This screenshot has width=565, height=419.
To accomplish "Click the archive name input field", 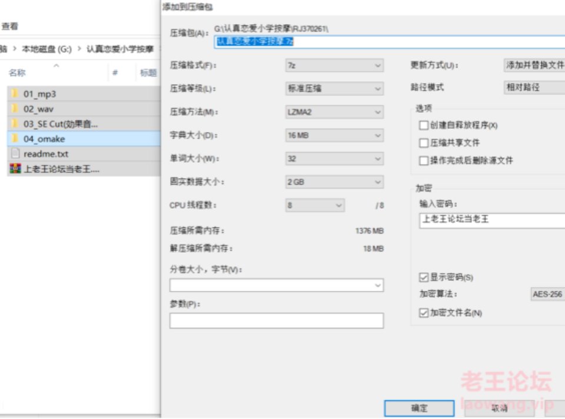I will [x=390, y=42].
